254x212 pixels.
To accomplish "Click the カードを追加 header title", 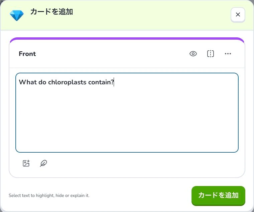I will 51,12.
